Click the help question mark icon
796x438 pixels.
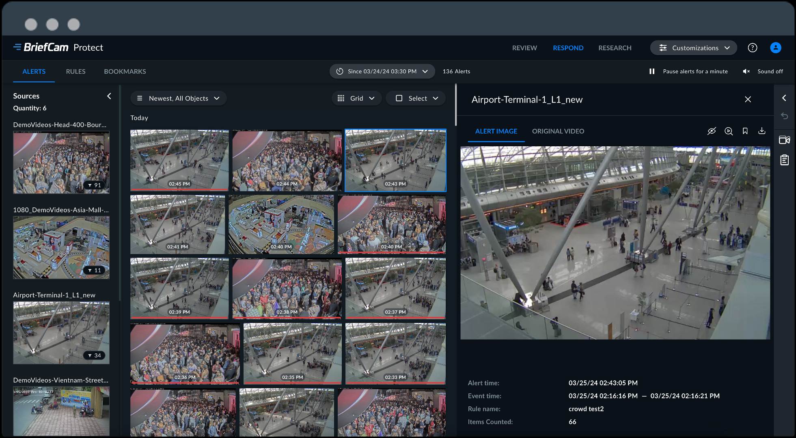[752, 48]
